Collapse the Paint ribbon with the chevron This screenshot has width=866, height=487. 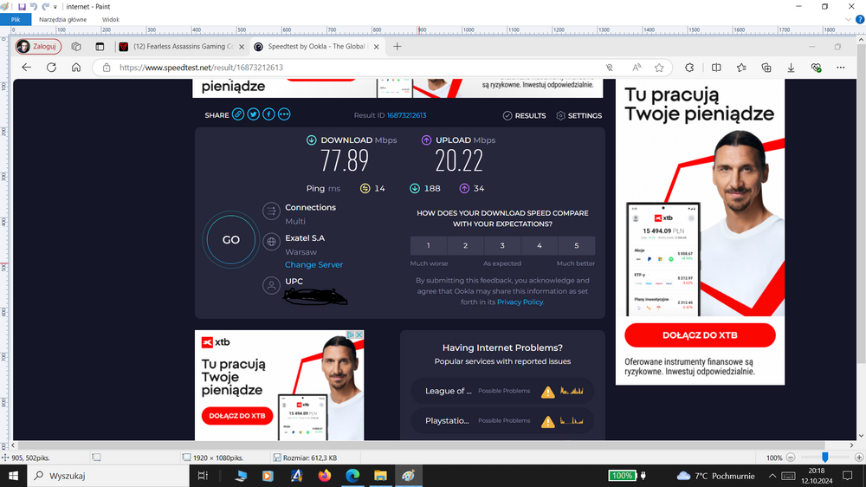[x=849, y=19]
